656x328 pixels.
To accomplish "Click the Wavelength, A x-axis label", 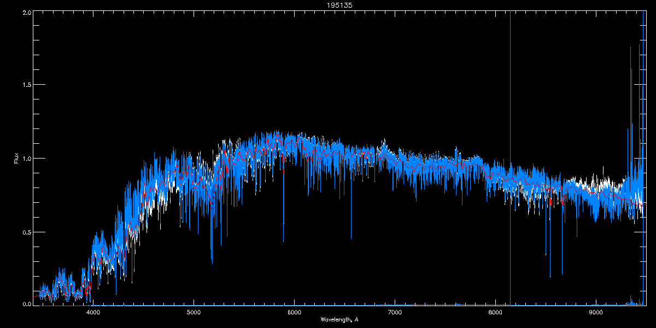I will (339, 319).
